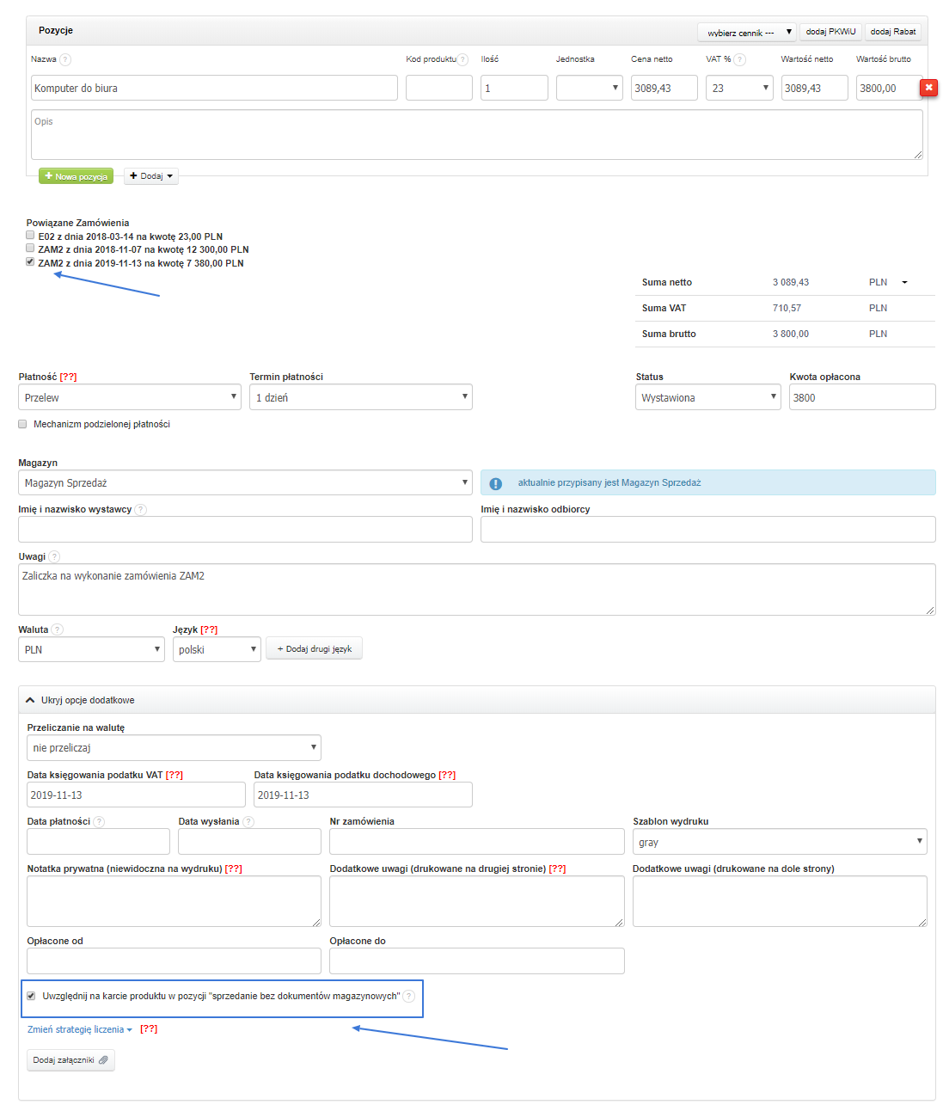Open help icon next to Data płatności
The width and height of the screenshot is (943, 1111).
tap(99, 821)
